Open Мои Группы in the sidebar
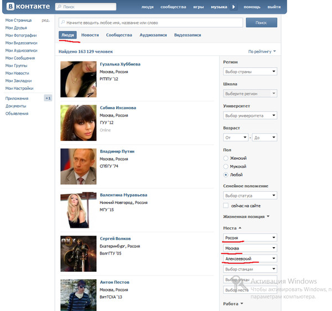This screenshot has height=311, width=332. 16,65
